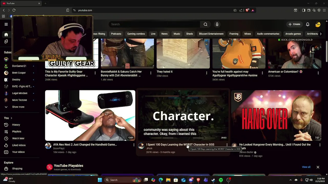Open the Brave Wallet icon
The image size is (328, 184).
click(309, 10)
